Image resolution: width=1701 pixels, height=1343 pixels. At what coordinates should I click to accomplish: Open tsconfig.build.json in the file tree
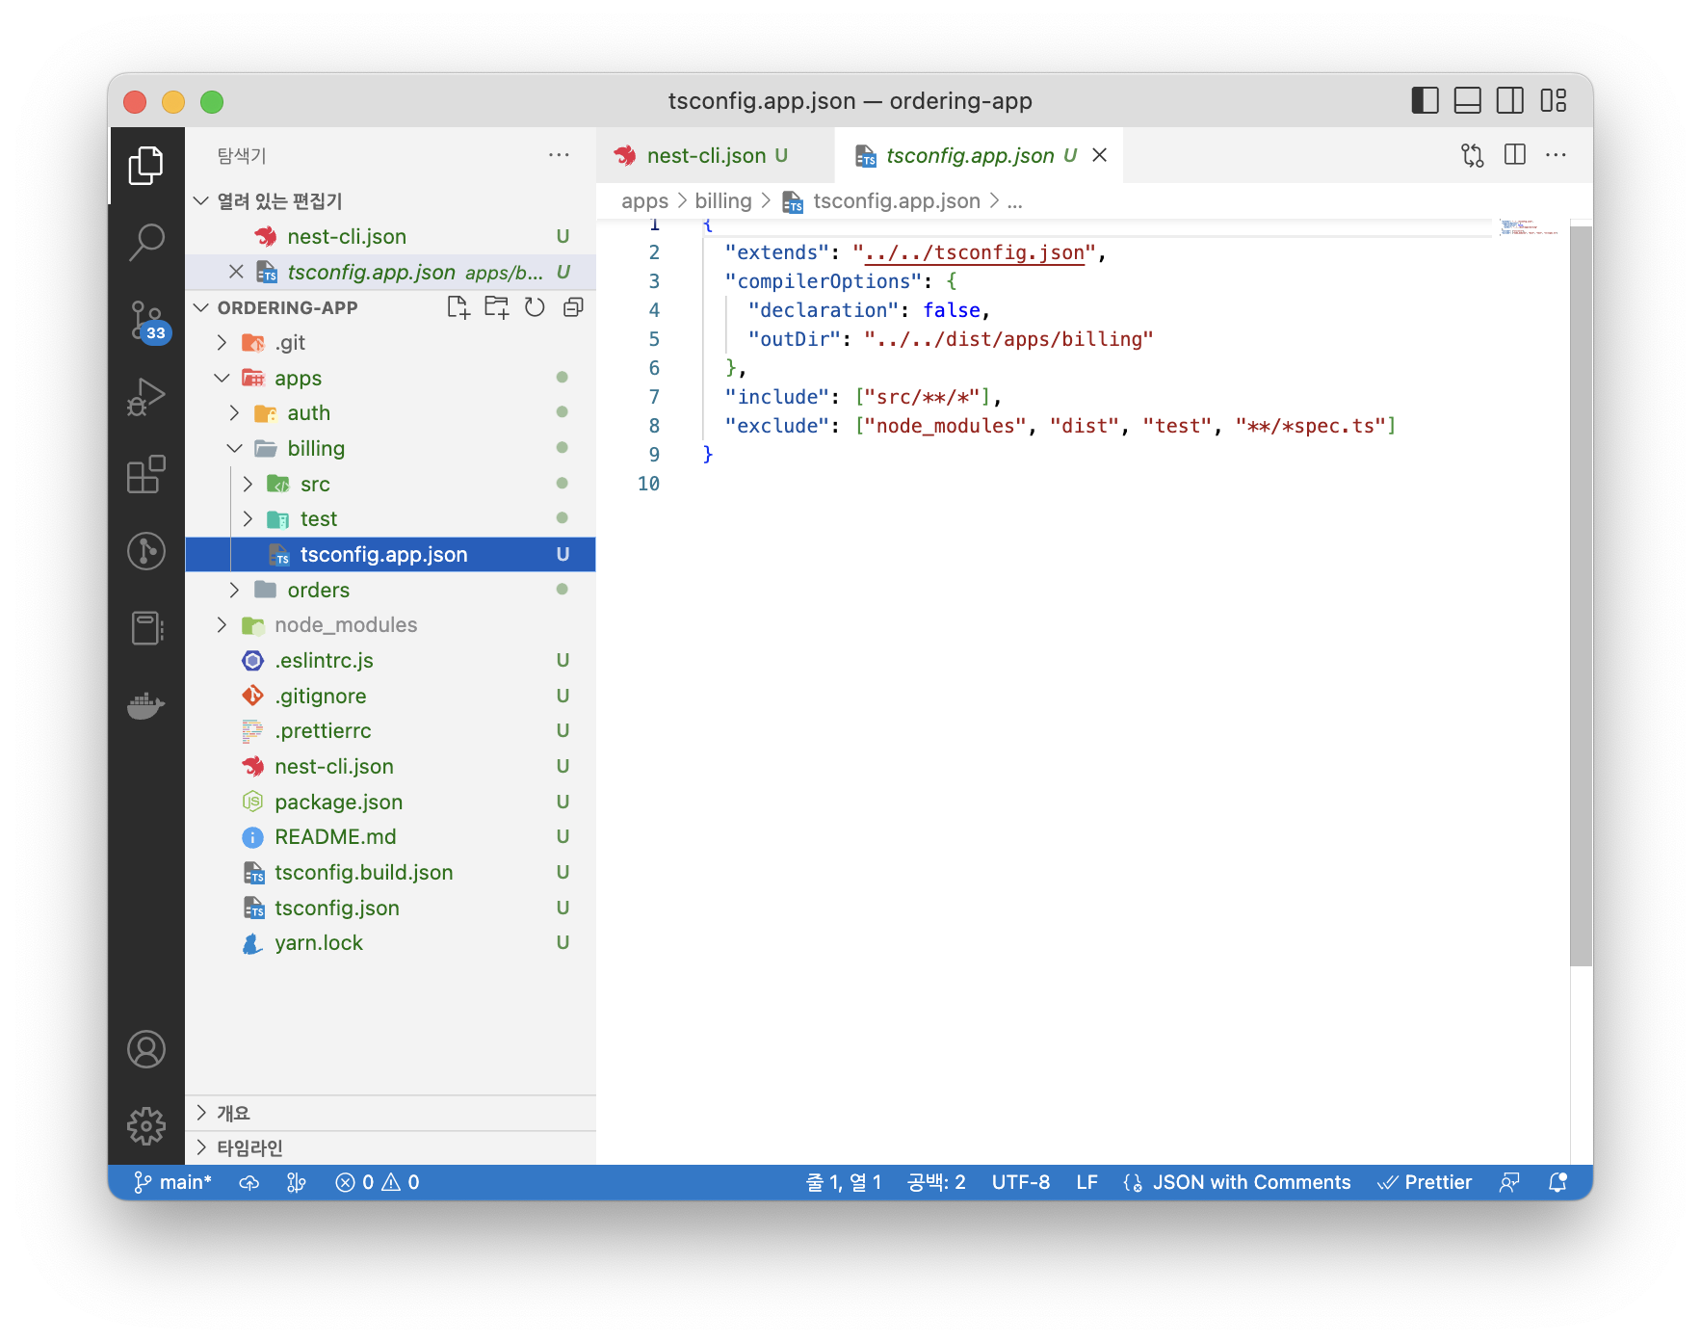click(390, 872)
